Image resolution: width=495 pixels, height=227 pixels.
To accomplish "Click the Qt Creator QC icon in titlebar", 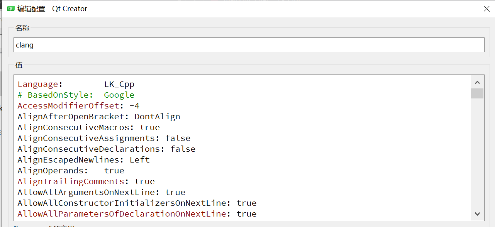I will click(x=11, y=8).
